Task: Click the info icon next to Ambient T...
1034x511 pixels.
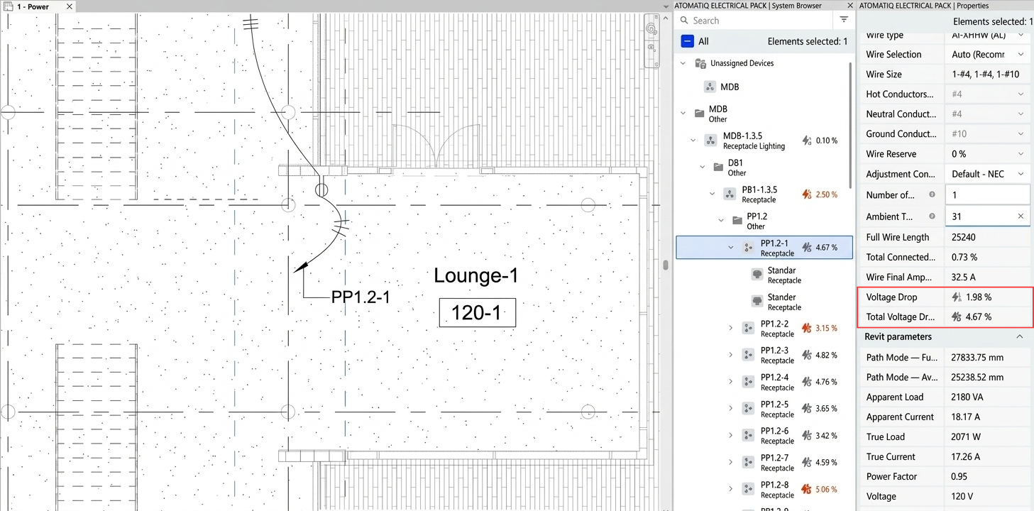Action: point(932,216)
